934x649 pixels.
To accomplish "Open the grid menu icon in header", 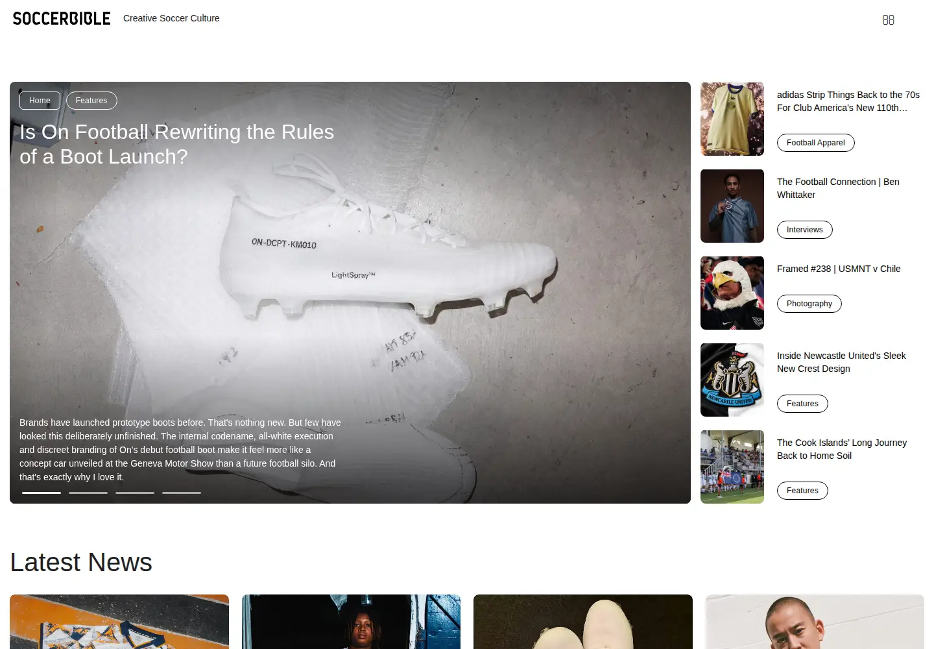I will [x=888, y=20].
